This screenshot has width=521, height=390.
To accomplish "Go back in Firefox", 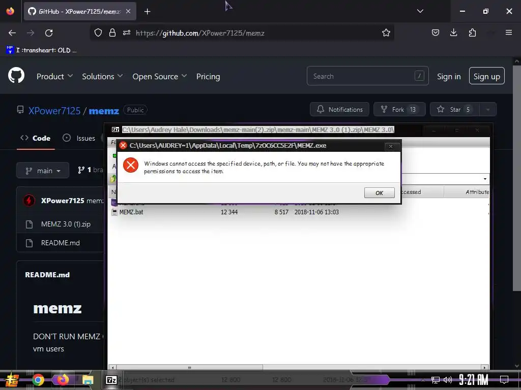I will pyautogui.click(x=12, y=33).
